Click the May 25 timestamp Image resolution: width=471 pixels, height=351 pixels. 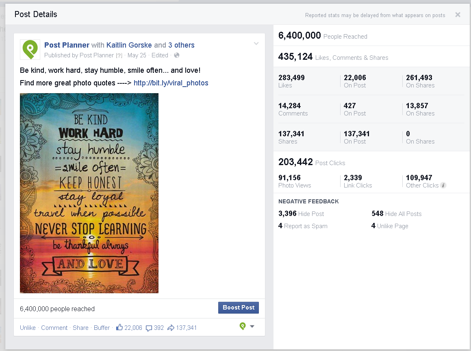click(137, 55)
